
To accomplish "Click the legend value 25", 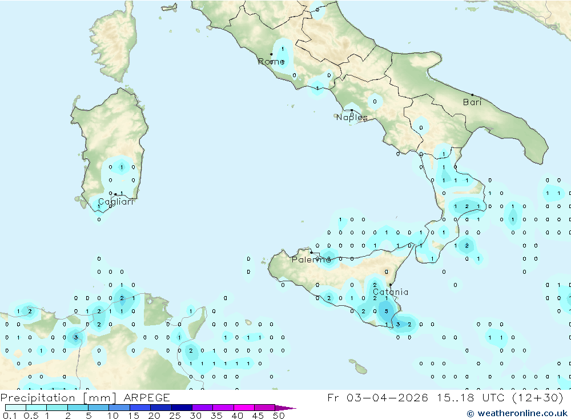I will click(175, 416).
